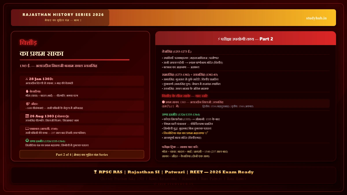
Task: Click the line 'रतनसिंह वीरगति | खिलजी विजय'
Action: point(52,120)
